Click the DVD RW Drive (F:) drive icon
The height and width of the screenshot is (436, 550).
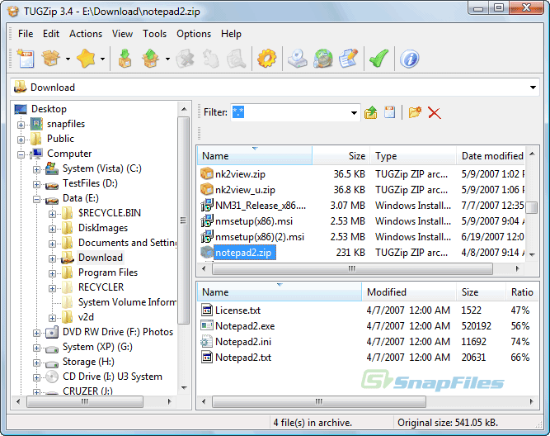click(x=52, y=332)
